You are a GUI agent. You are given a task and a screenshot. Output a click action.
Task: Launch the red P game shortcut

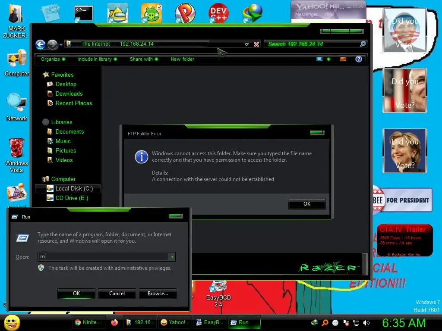point(185,13)
